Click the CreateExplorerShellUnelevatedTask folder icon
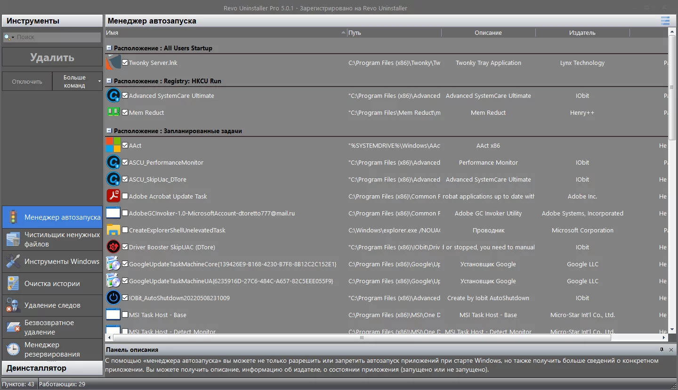This screenshot has width=678, height=390. (x=113, y=230)
